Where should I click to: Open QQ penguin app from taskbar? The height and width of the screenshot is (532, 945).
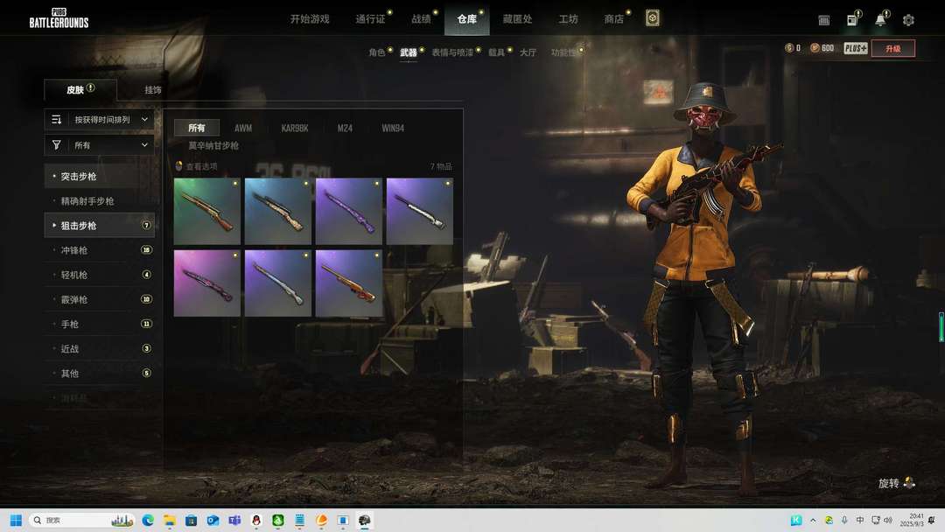click(256, 520)
